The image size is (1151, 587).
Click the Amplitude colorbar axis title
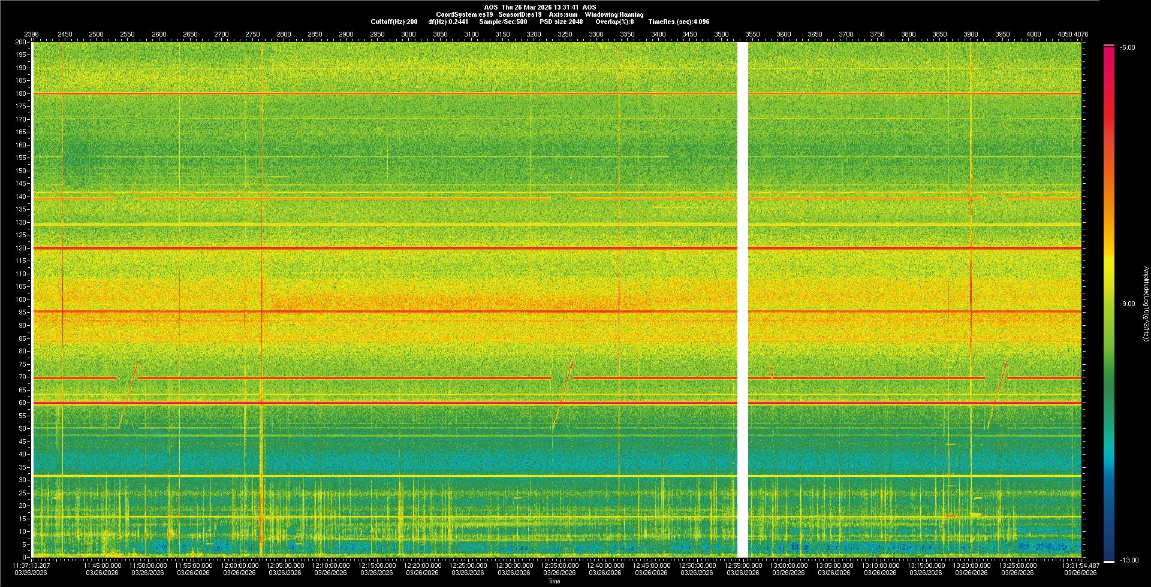pyautogui.click(x=1146, y=304)
